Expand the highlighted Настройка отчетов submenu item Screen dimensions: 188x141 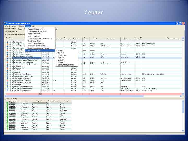click(x=40, y=50)
